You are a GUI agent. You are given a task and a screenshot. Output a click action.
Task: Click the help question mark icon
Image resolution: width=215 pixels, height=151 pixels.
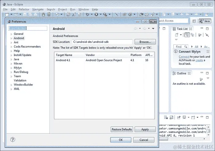click(x=13, y=140)
